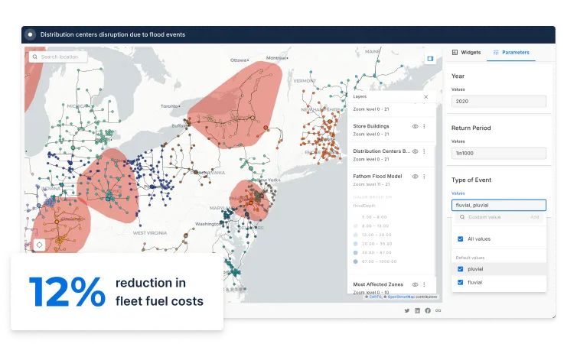
Task: Hide the Most Affected Zones layer
Action: point(415,284)
